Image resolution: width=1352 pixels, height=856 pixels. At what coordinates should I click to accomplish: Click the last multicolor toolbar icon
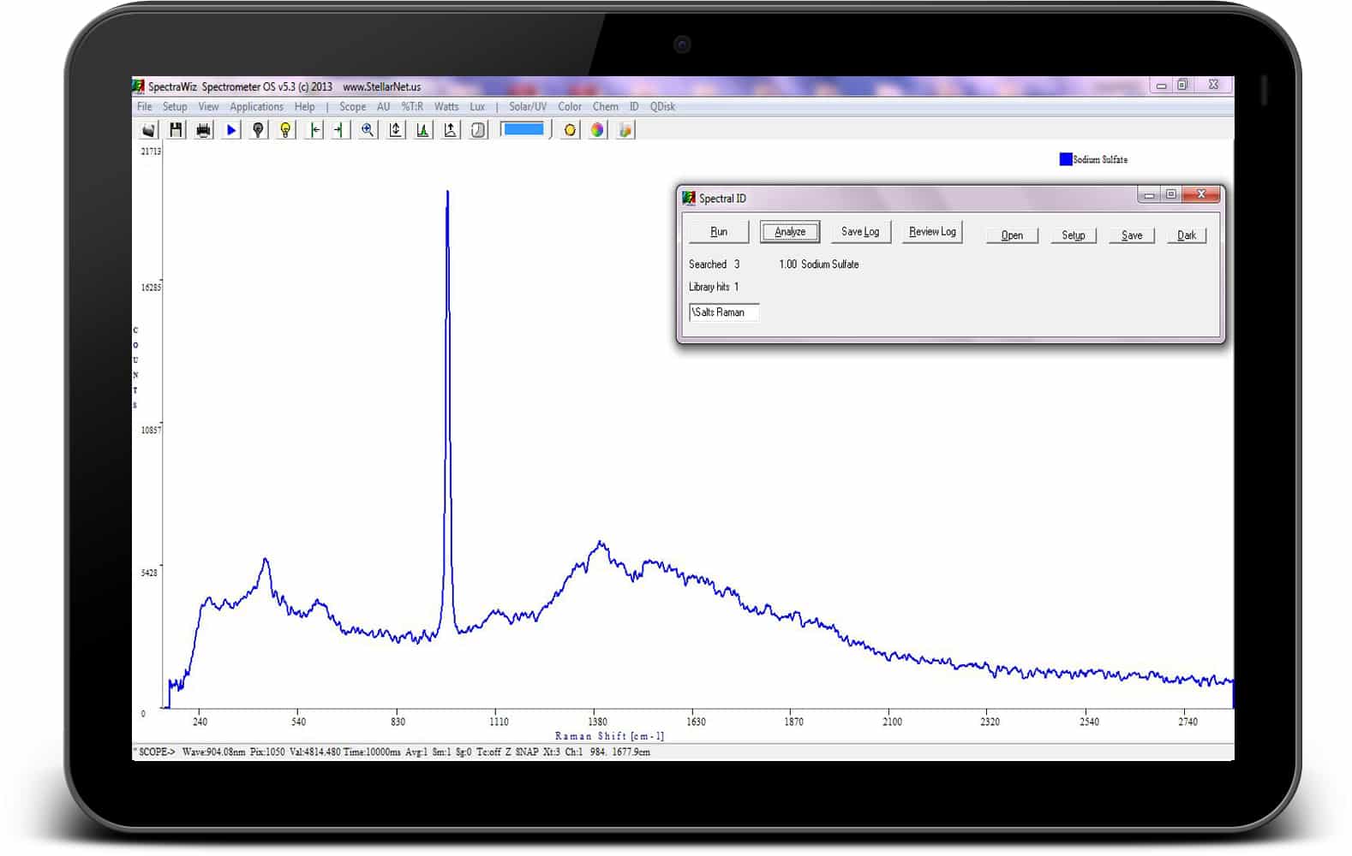625,130
